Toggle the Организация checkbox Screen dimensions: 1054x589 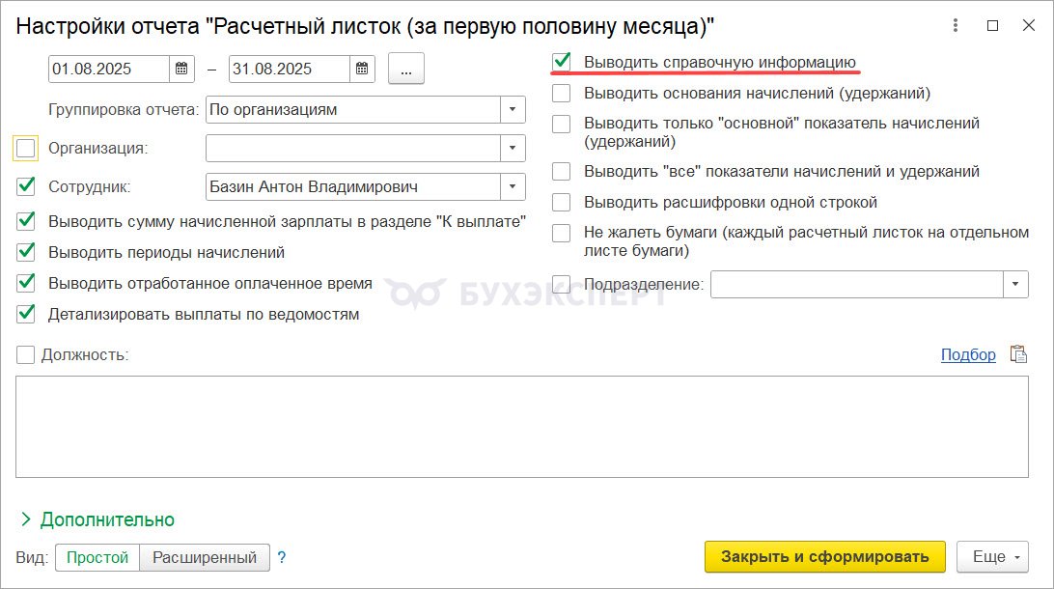(x=26, y=148)
